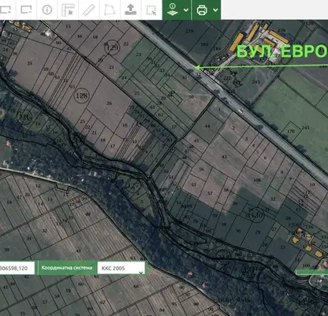Click the upload file icon
This screenshot has width=328, height=316.
(130, 9)
